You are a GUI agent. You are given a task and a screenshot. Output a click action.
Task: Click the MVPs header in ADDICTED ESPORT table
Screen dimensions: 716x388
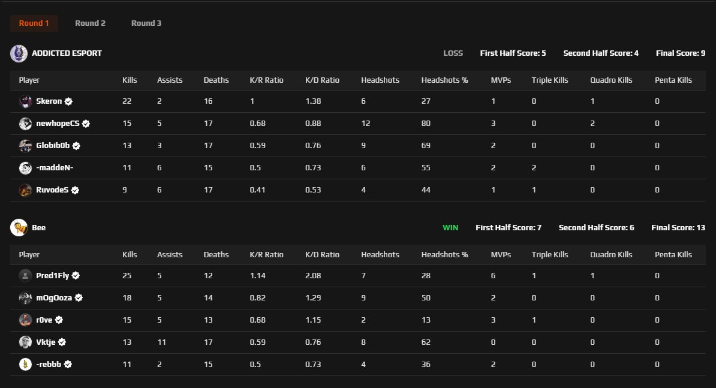501,80
